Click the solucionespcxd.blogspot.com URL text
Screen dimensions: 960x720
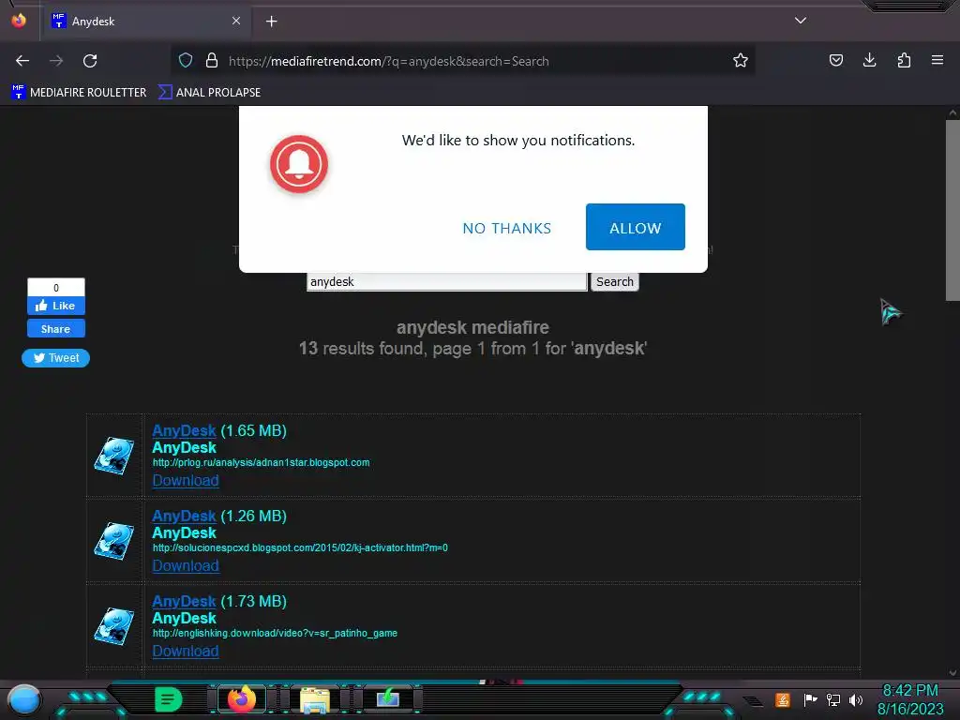click(x=300, y=547)
